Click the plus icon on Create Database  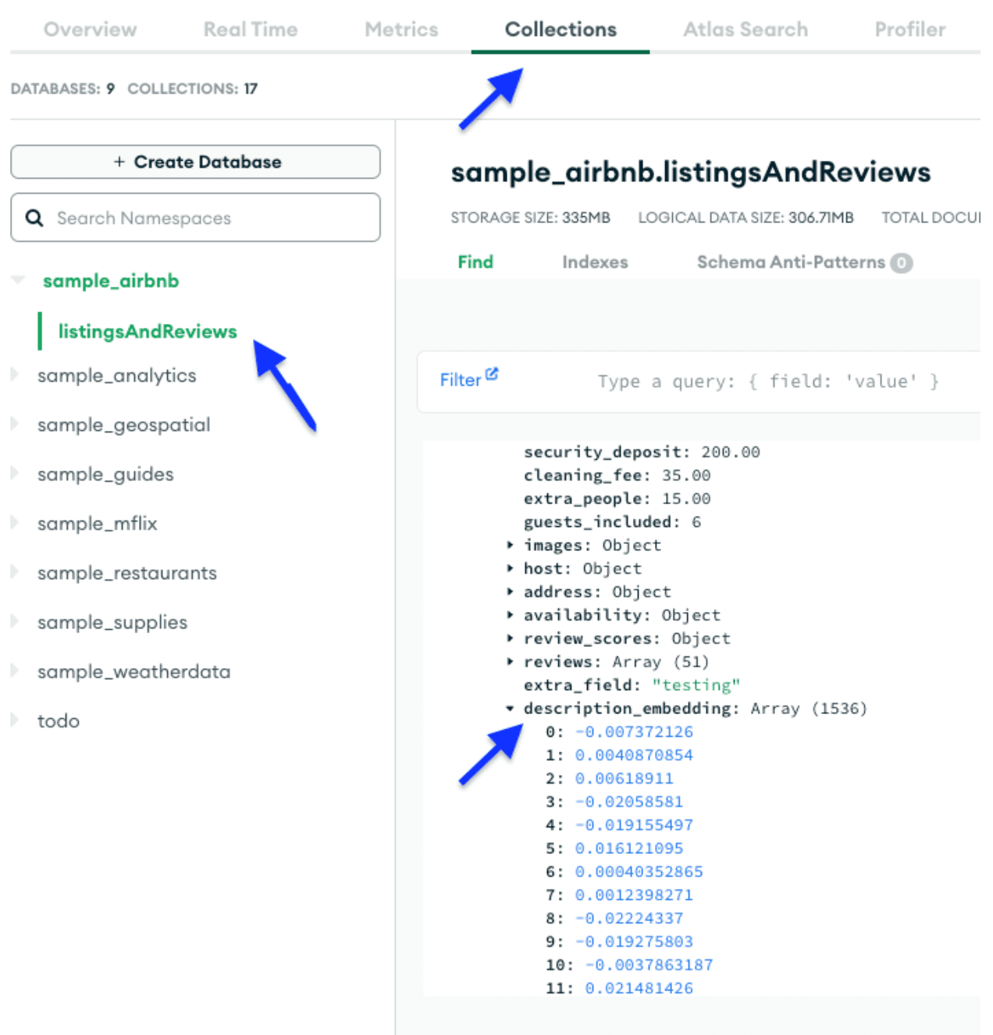point(120,162)
